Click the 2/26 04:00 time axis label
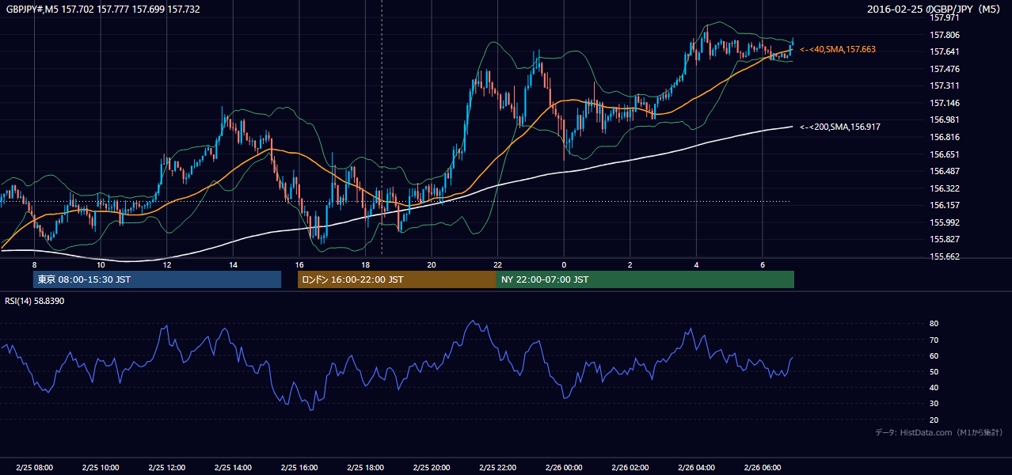The image size is (1012, 475). [x=696, y=467]
